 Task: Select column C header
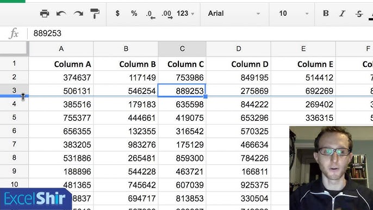(182, 49)
